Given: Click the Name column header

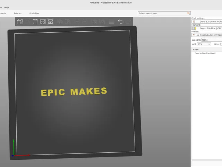Looking at the screenshot, I should [x=207, y=49].
